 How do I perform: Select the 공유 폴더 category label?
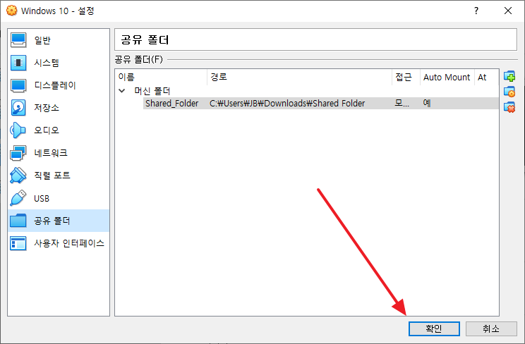(x=52, y=221)
